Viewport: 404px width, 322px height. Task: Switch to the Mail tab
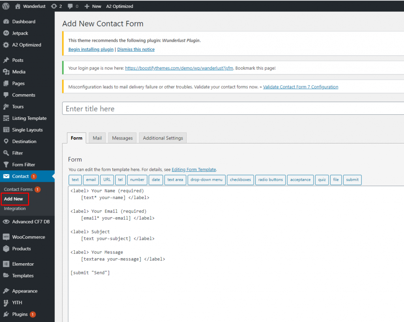[x=97, y=138]
